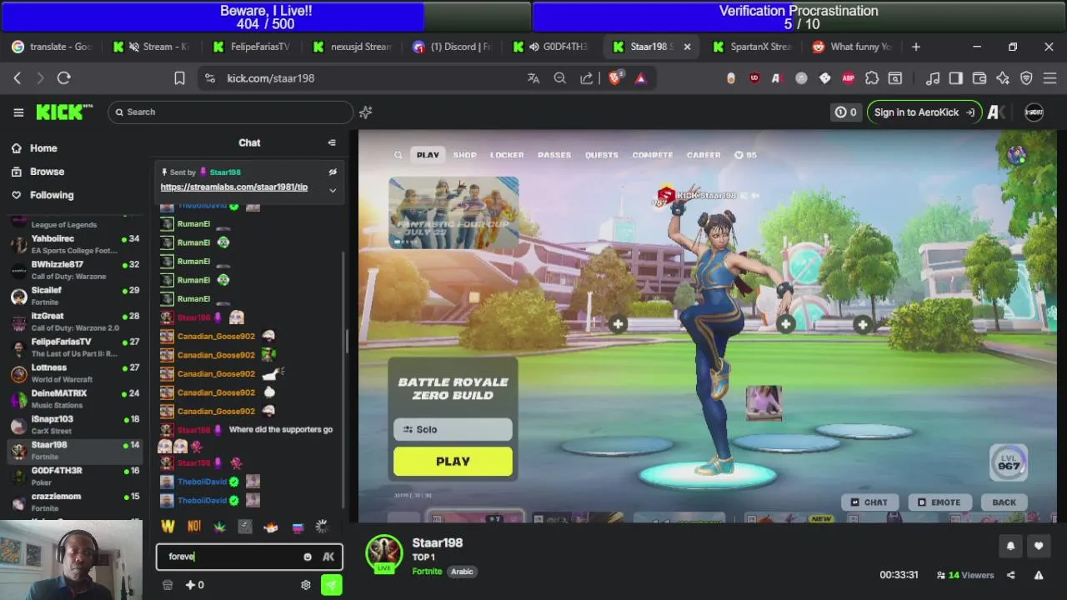Screen dimensions: 1067x600
Task: Report the stream with warning icon
Action: point(1039,575)
